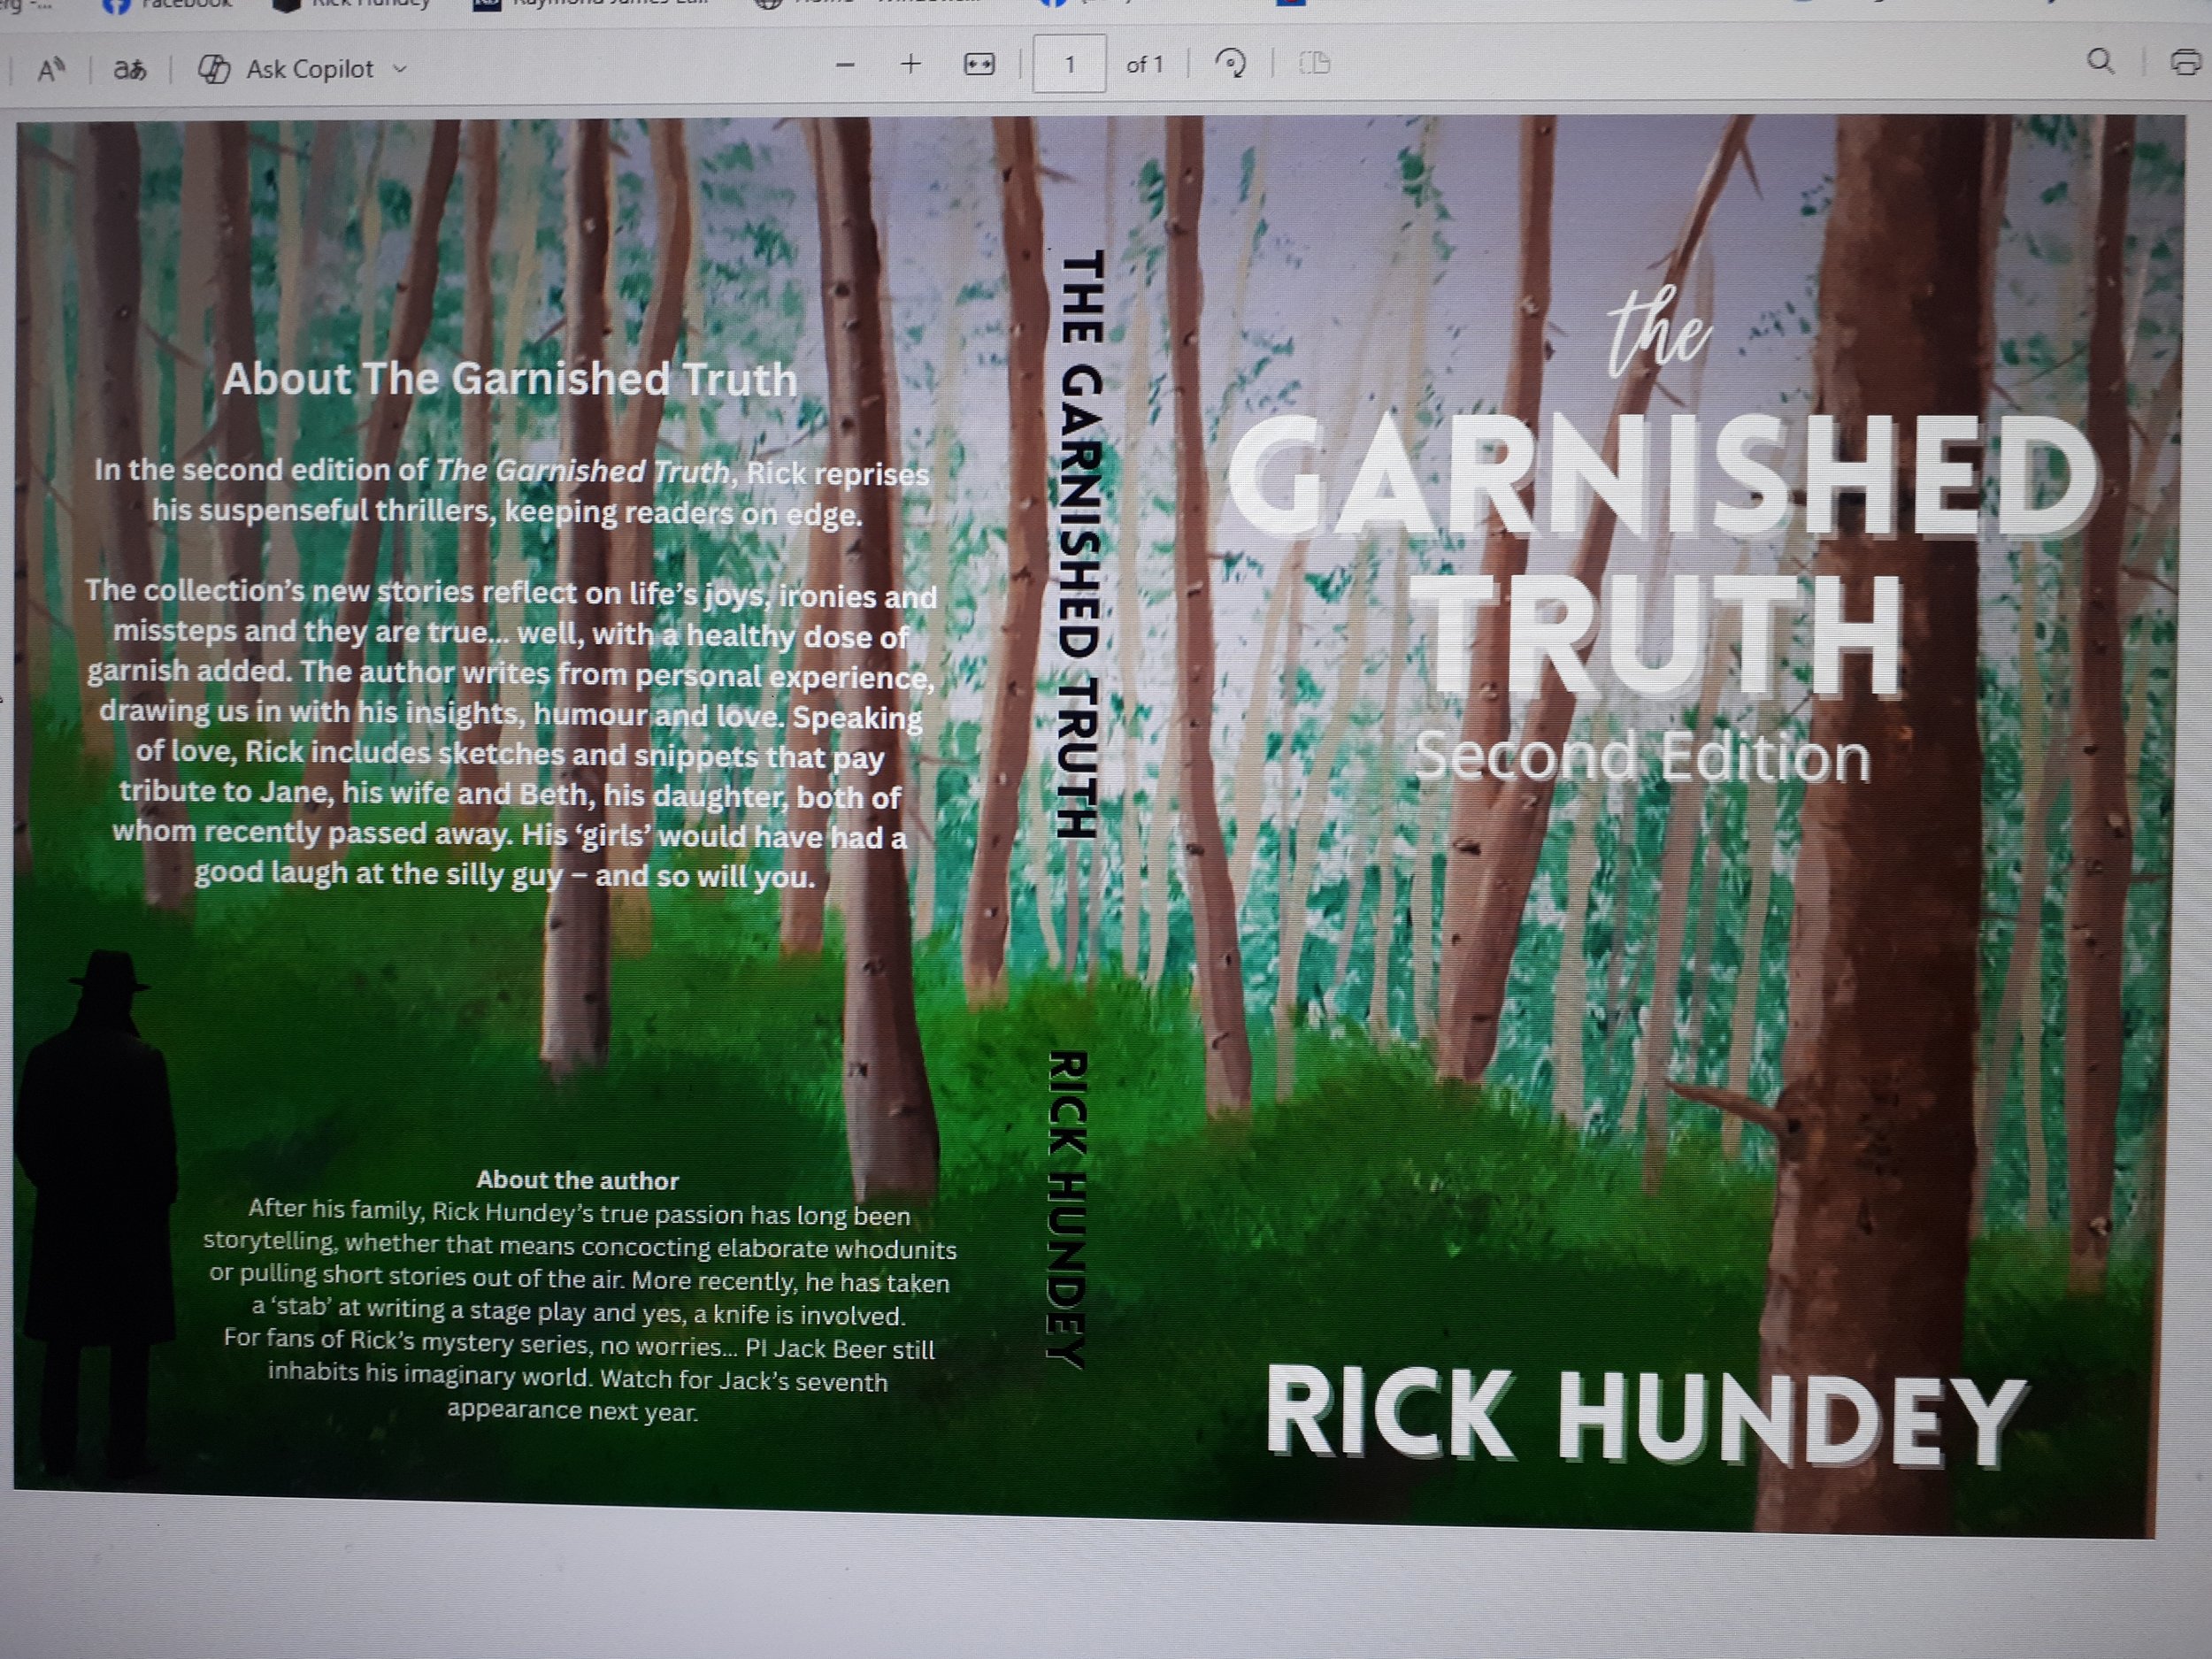The height and width of the screenshot is (1659, 2212).
Task: Click the Translate icon
Action: (x=129, y=70)
